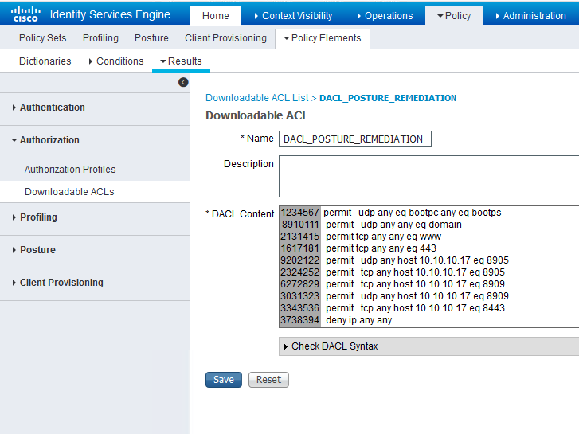Click the tcp 10.10.10.17 eq 8443 line
Image resolution: width=579 pixels, height=434 pixels.
point(415,308)
